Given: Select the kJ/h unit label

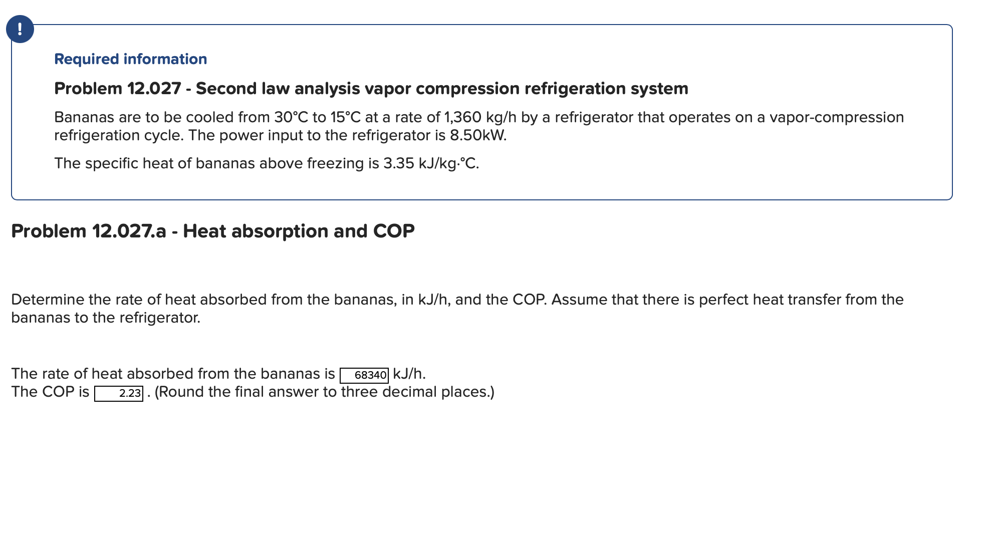Looking at the screenshot, I should click(407, 373).
